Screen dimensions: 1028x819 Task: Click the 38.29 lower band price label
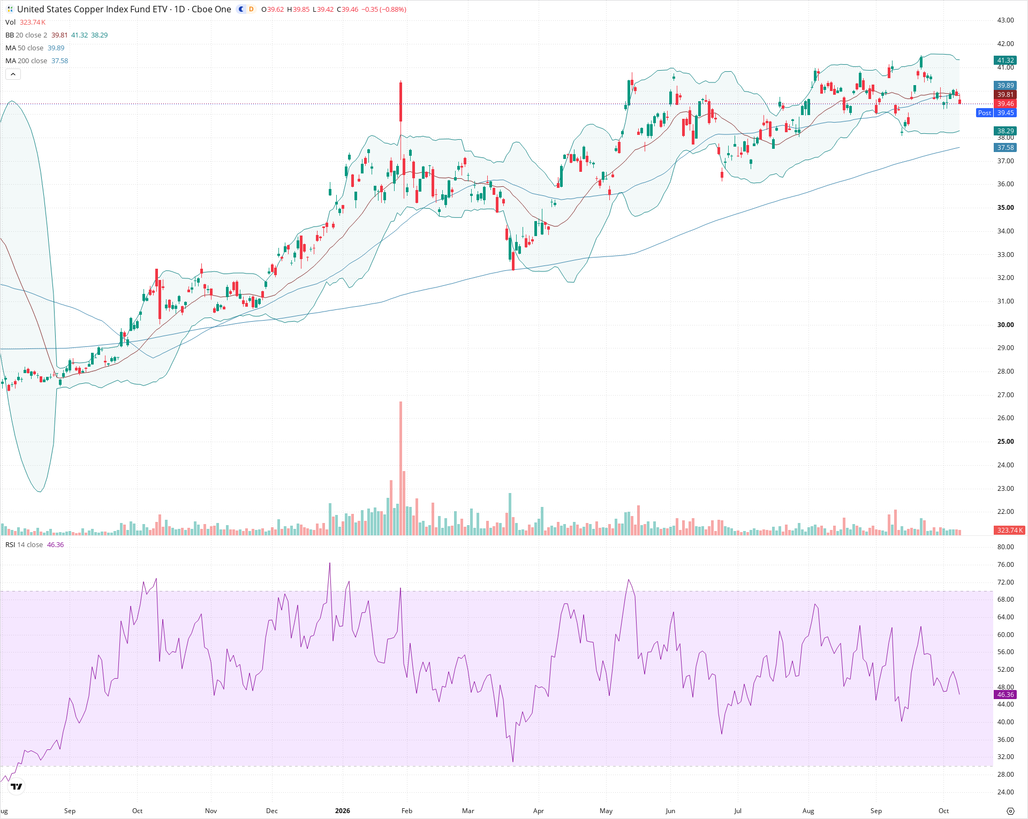[1005, 131]
